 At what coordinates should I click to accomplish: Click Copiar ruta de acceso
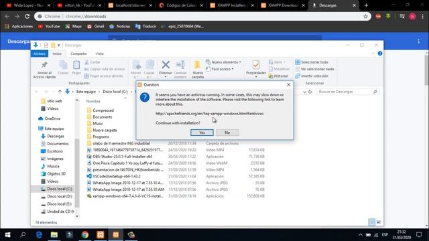click(105, 69)
